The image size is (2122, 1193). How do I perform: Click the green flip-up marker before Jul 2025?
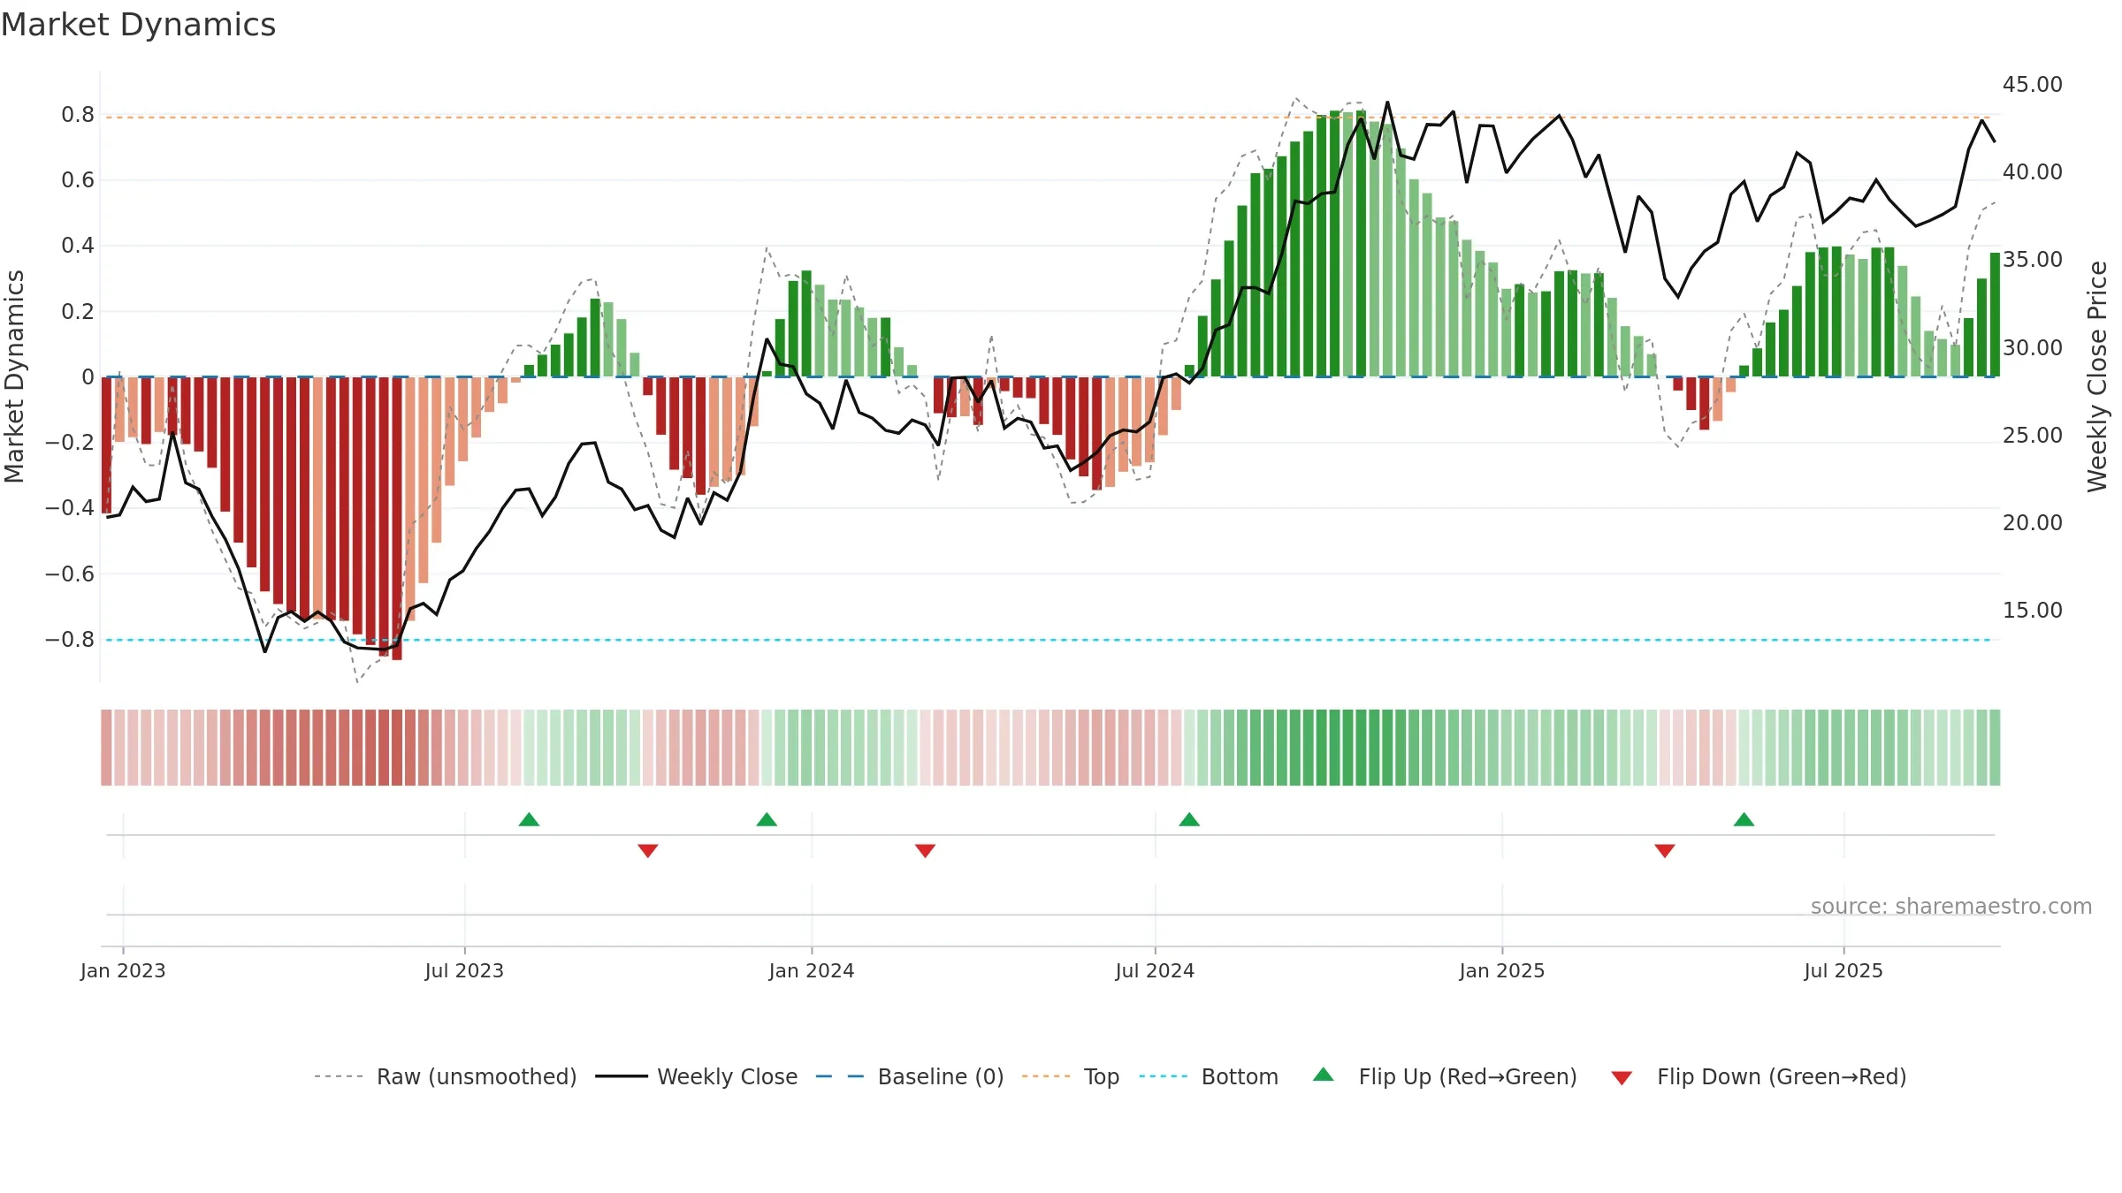point(1744,819)
